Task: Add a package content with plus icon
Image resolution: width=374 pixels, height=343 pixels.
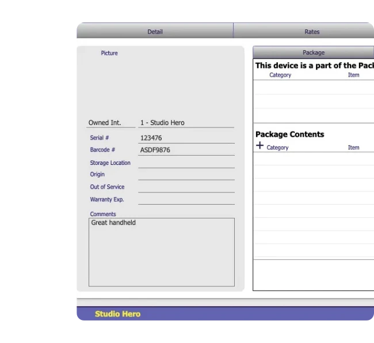Action: click(x=259, y=146)
